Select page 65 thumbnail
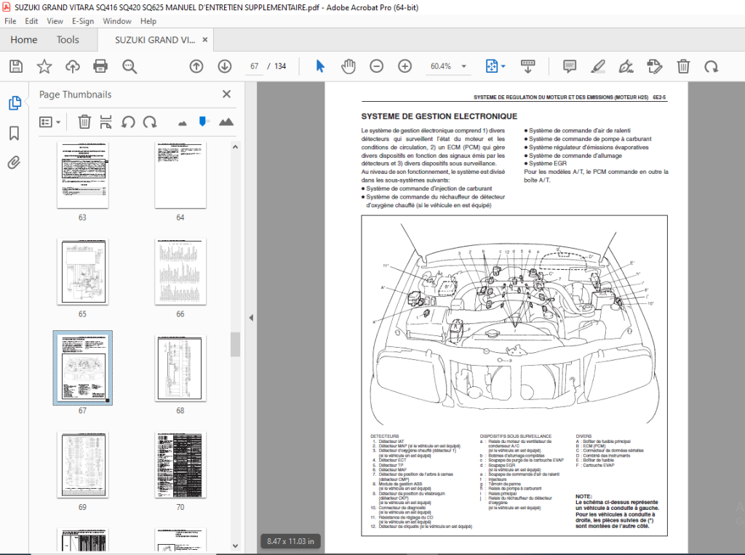This screenshot has height=555, width=745. point(83,271)
